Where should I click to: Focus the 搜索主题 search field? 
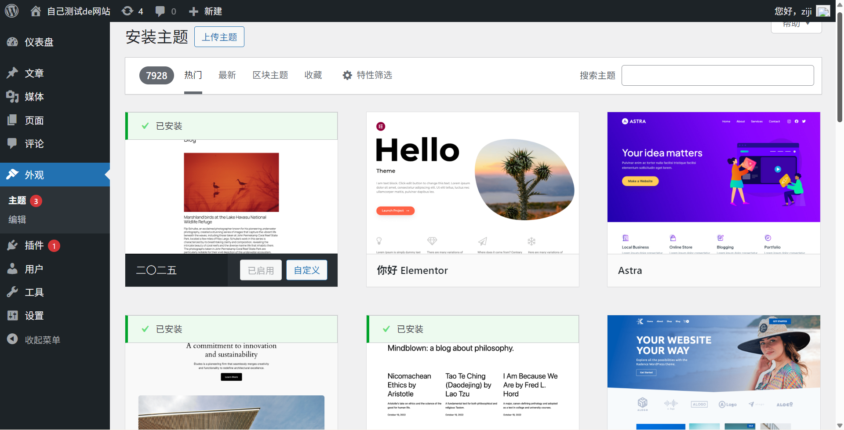tap(718, 76)
